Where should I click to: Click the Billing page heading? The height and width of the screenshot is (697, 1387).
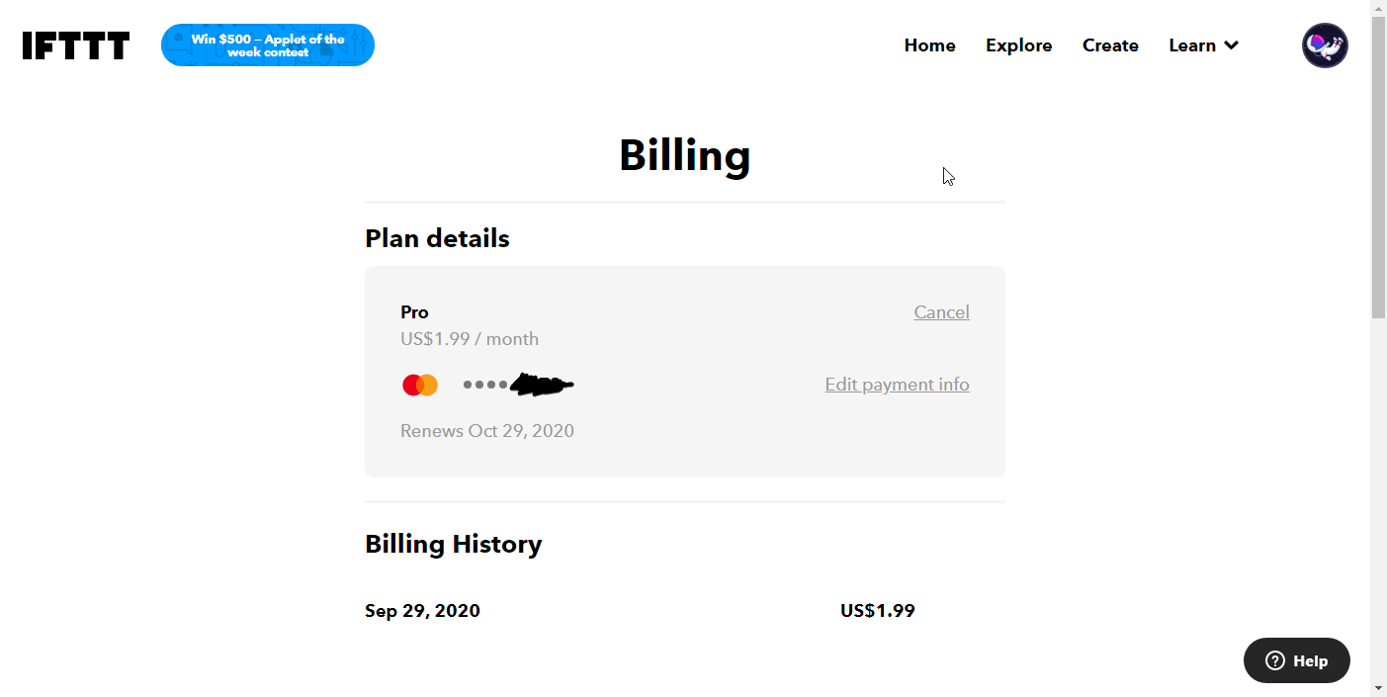point(684,156)
